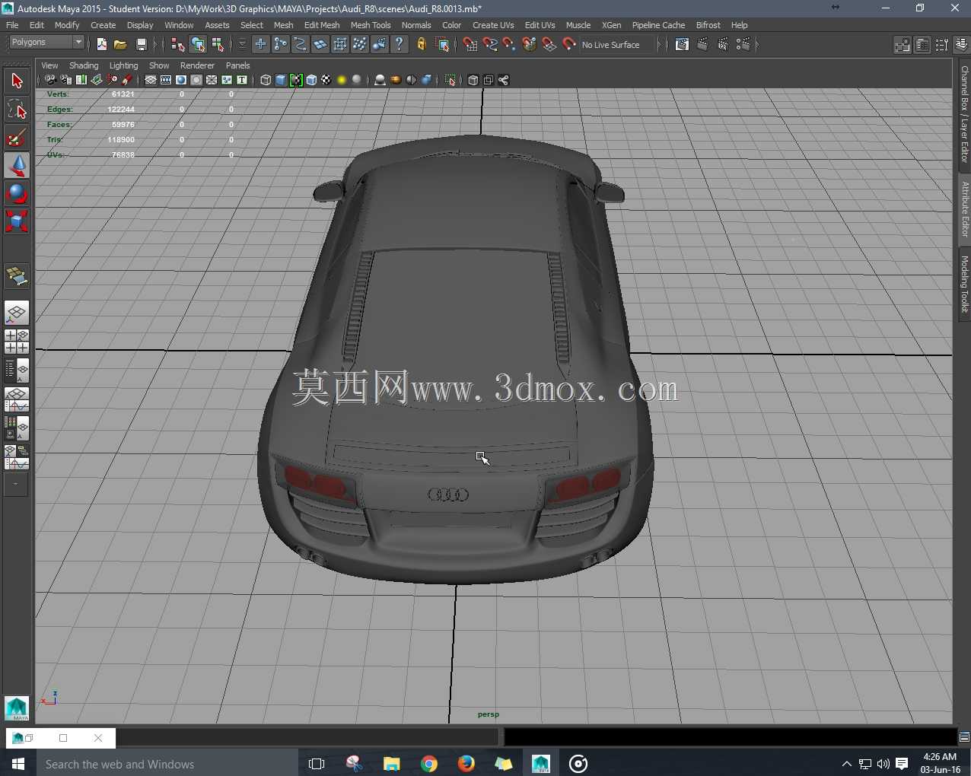The image size is (971, 776).
Task: Open the Mesh Tools menu
Action: click(371, 25)
